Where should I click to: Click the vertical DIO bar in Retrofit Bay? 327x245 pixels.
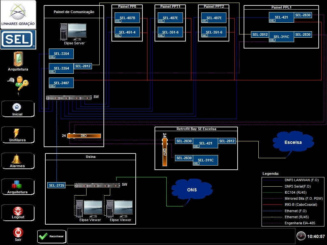[x=165, y=152]
